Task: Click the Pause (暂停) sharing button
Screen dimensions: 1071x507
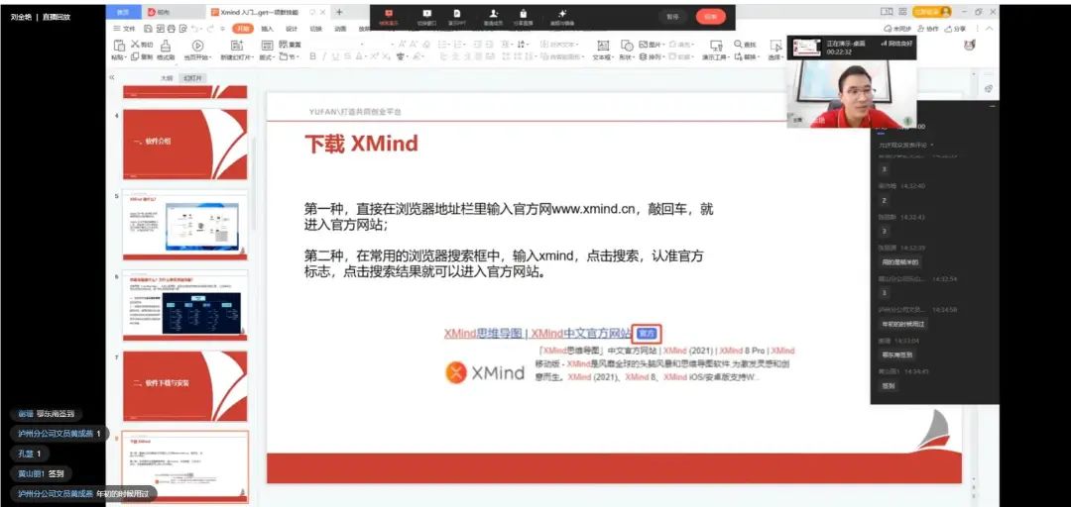Action: pos(673,17)
